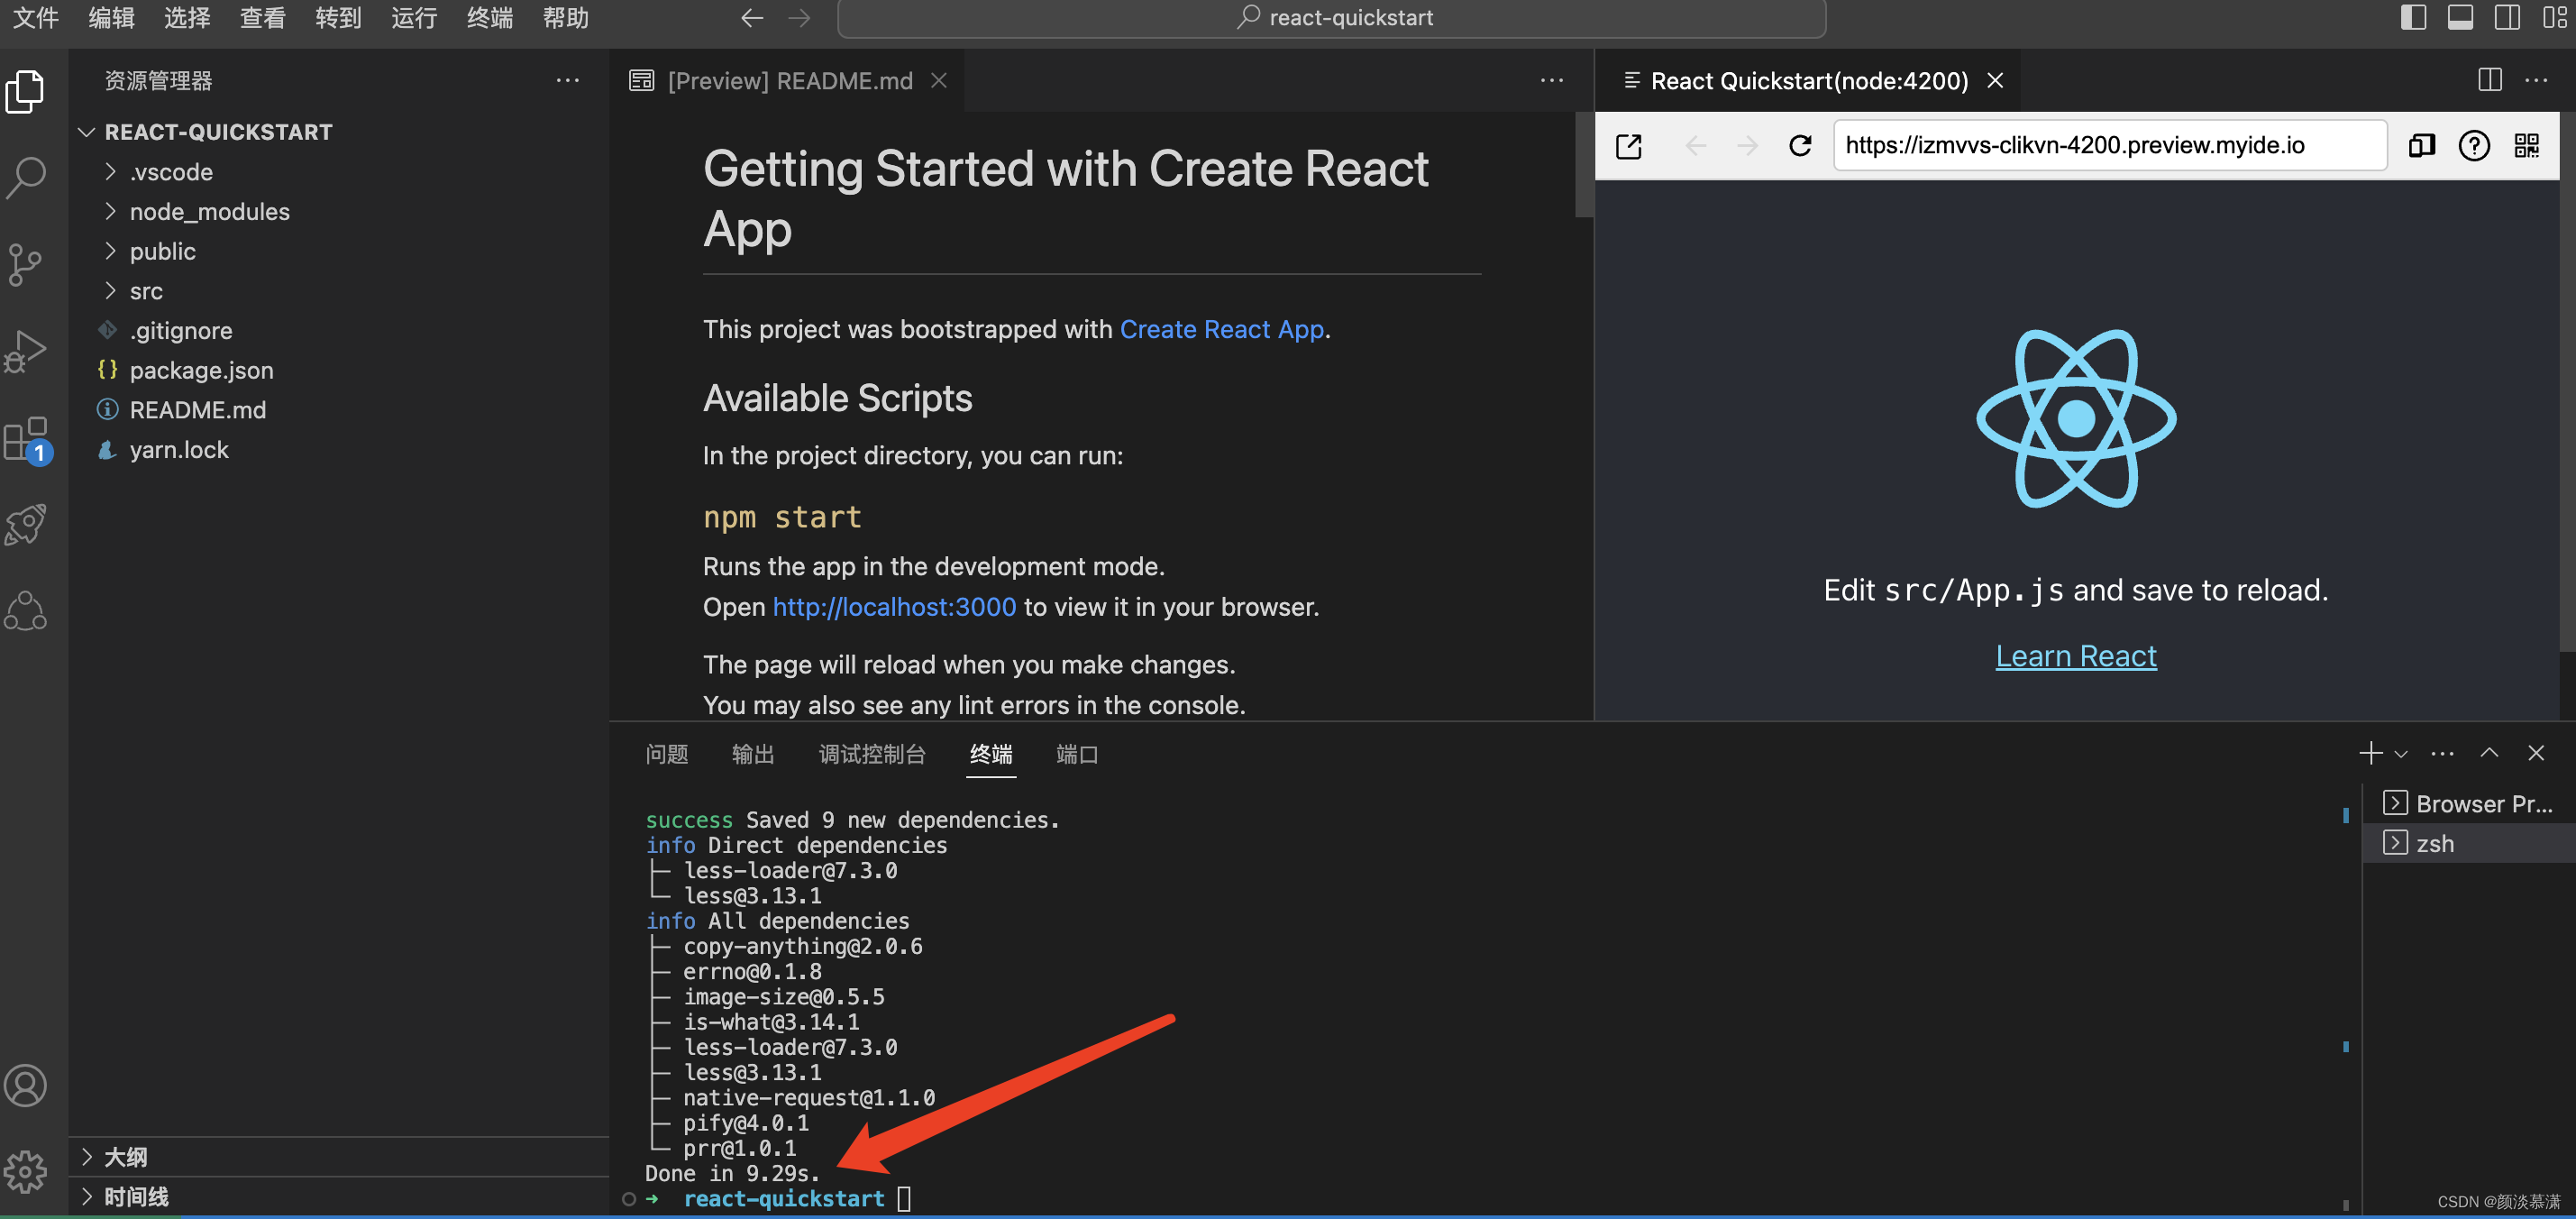
Task: Click the Learn React link
Action: (x=2075, y=656)
